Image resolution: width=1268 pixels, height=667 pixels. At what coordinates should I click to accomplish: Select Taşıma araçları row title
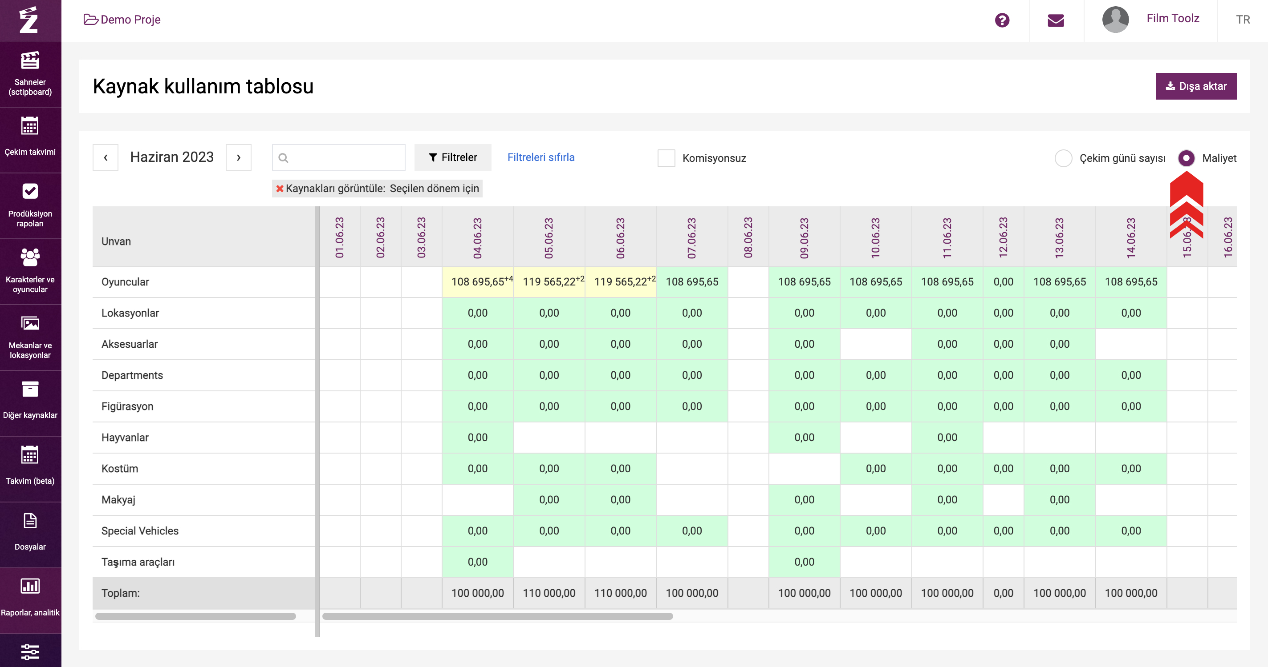[138, 563]
